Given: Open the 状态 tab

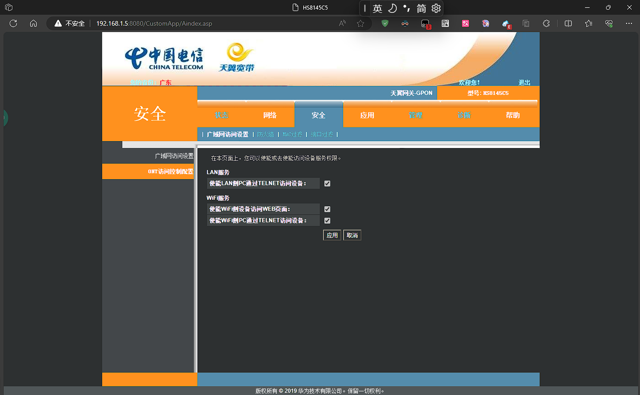Looking at the screenshot, I should 222,115.
